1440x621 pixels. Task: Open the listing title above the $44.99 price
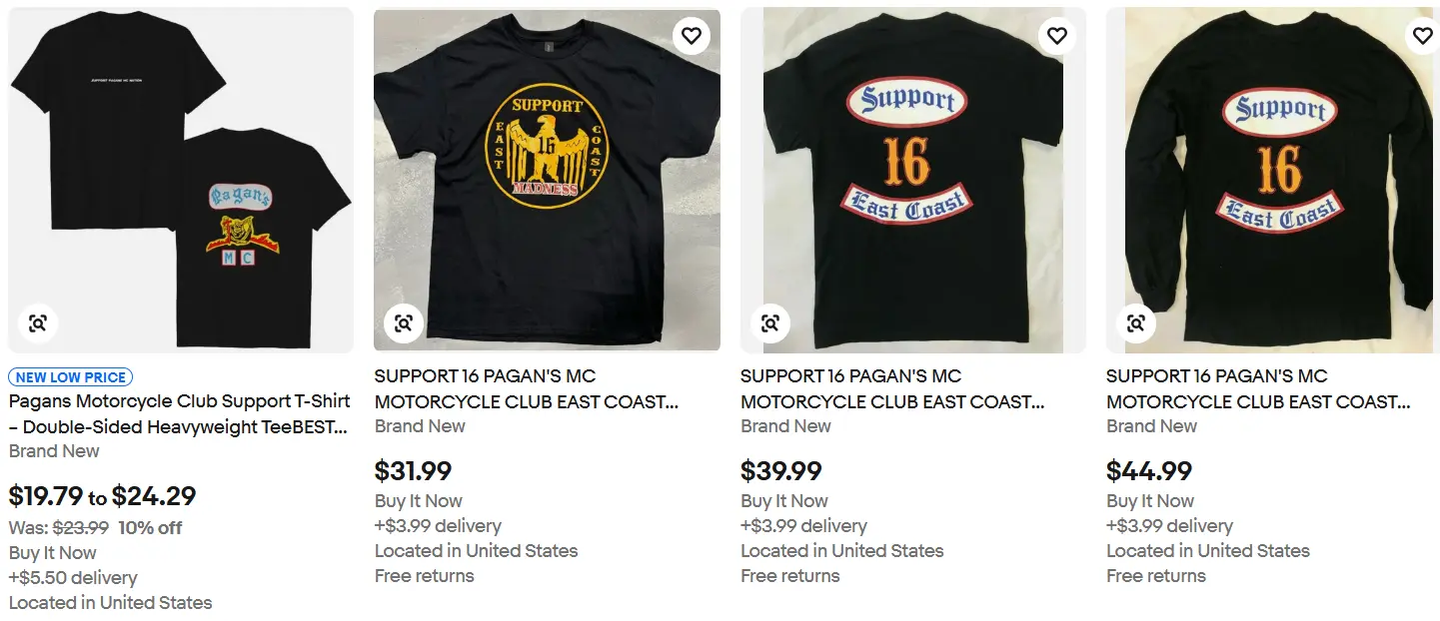[1257, 389]
